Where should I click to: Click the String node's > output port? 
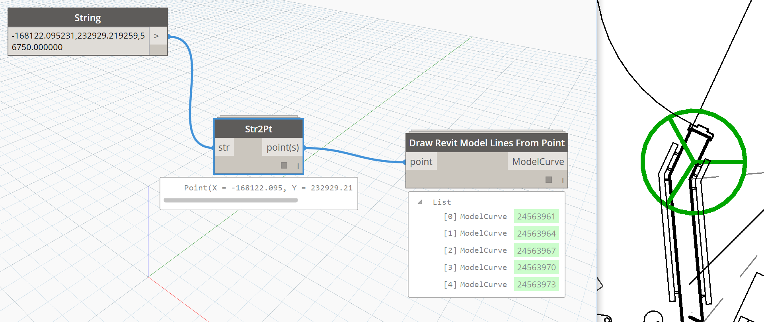(x=156, y=36)
